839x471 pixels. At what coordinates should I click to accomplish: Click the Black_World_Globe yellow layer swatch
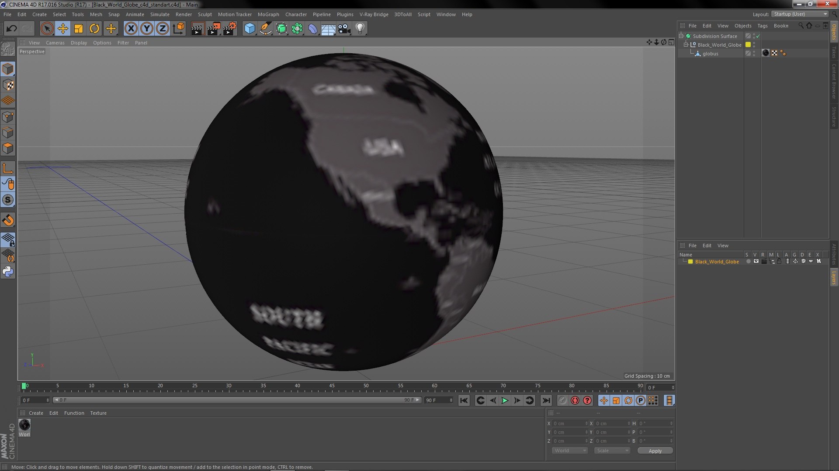pos(748,44)
